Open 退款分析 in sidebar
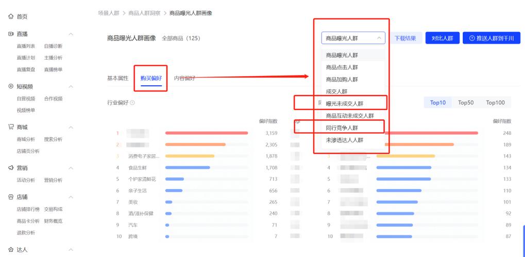Screen dimensions: 525x257 (26, 233)
